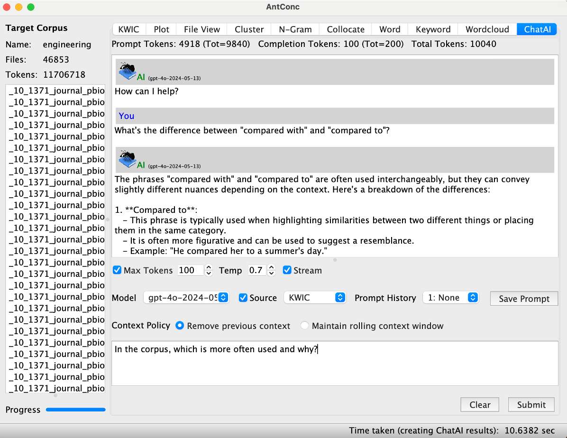
Task: Open the KWIC source dropdown
Action: click(315, 298)
